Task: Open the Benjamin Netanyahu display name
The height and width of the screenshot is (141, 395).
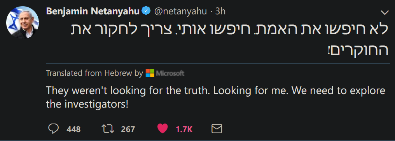Action: tap(93, 11)
